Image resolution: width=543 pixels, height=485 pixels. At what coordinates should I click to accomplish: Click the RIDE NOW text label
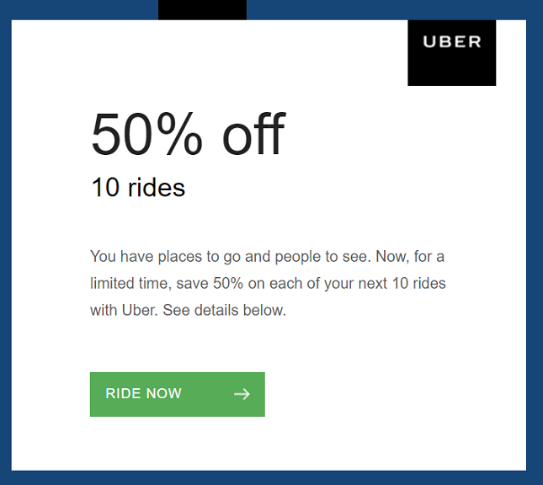coord(143,393)
